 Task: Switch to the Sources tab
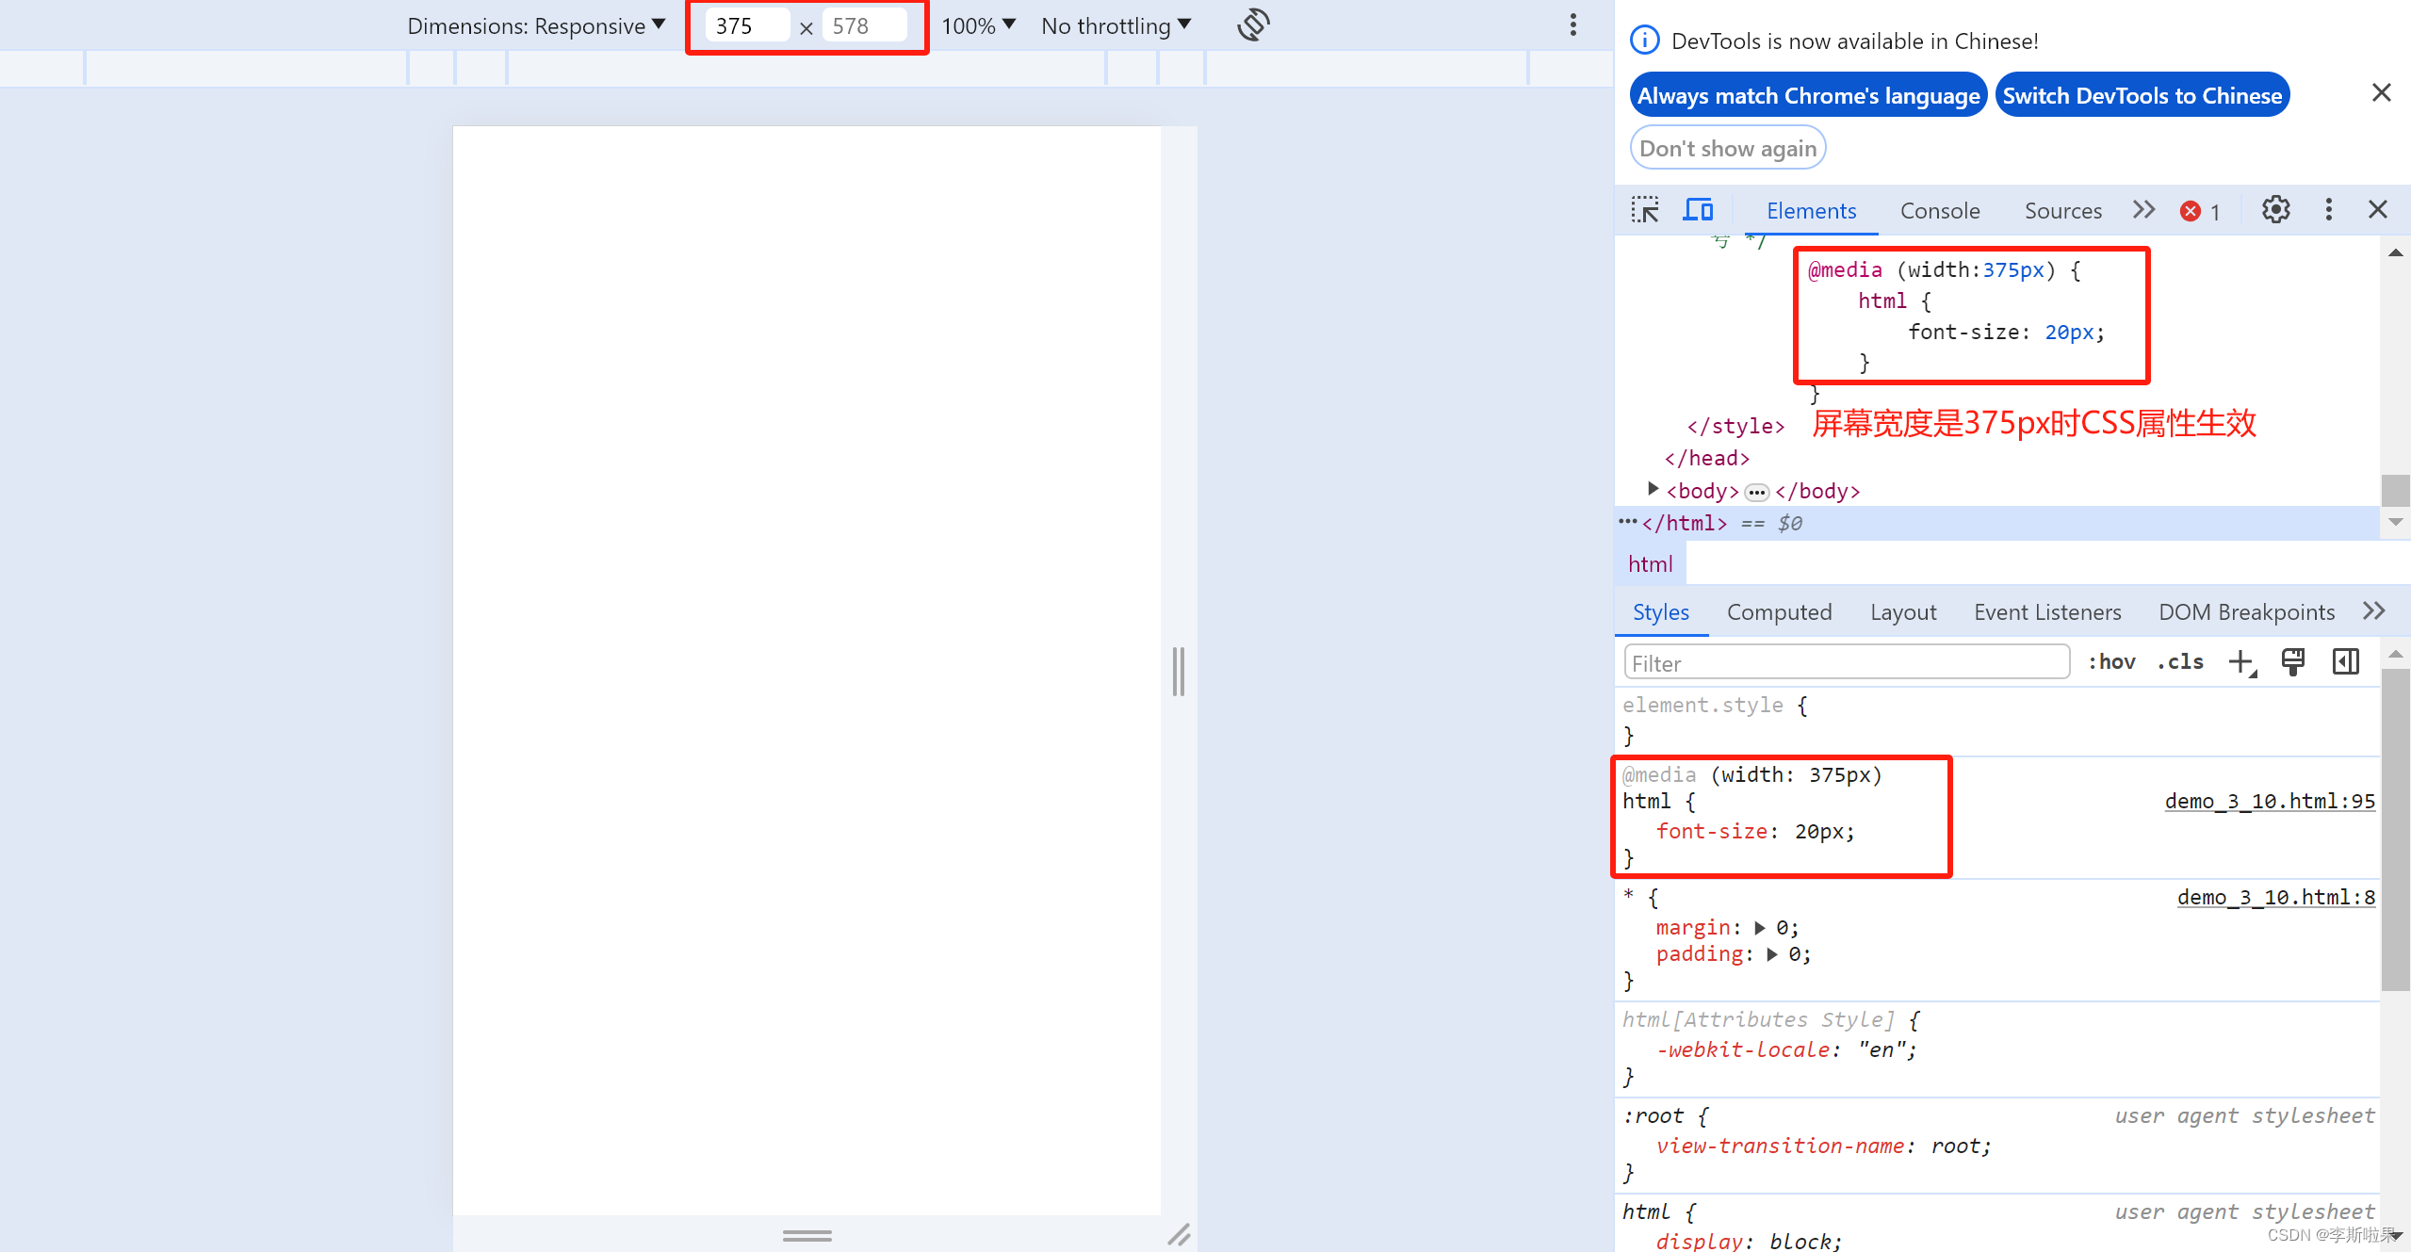(x=2063, y=211)
